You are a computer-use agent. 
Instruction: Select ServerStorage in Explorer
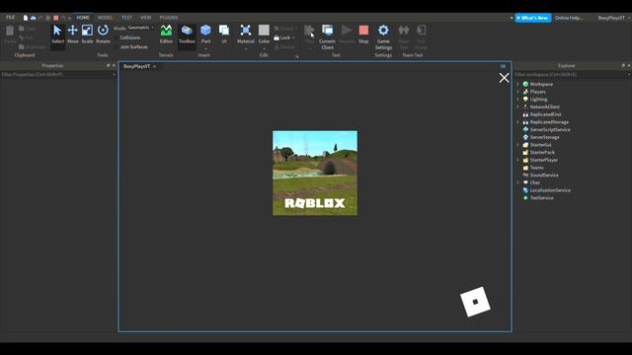click(x=544, y=137)
